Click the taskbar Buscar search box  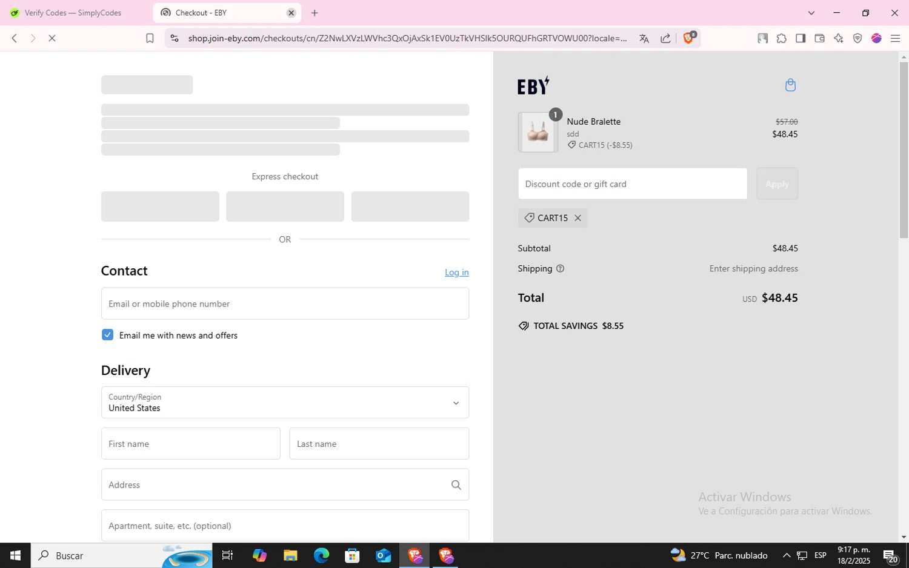pos(122,555)
